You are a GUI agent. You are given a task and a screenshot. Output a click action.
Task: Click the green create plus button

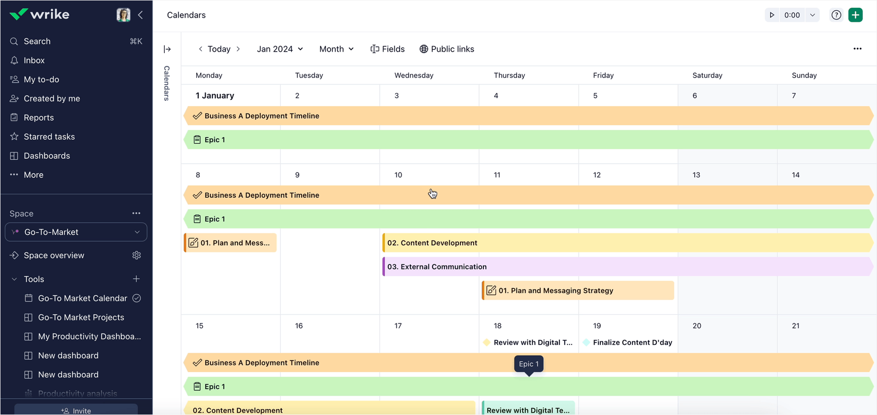pos(855,15)
